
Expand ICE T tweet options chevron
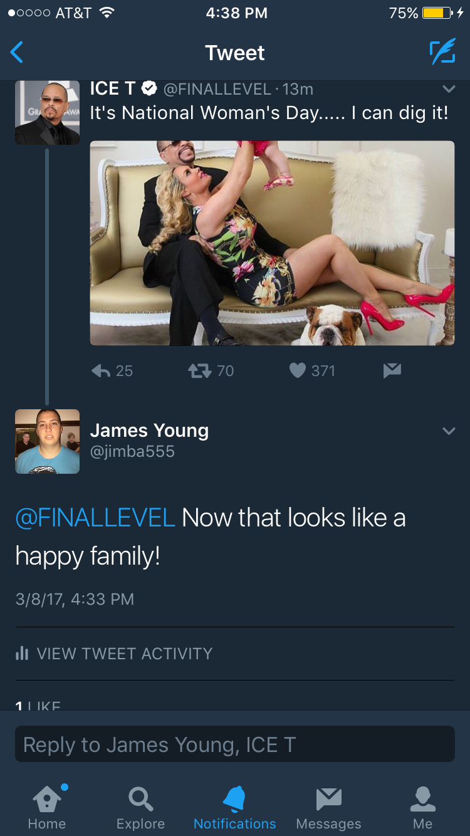(448, 90)
